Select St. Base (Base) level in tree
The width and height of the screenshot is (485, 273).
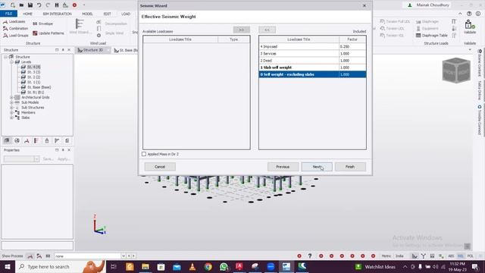(39, 87)
